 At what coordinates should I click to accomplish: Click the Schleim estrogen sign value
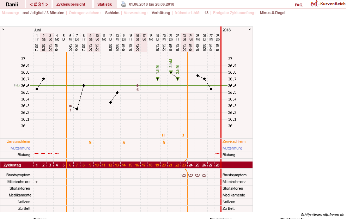(x=112, y=13)
